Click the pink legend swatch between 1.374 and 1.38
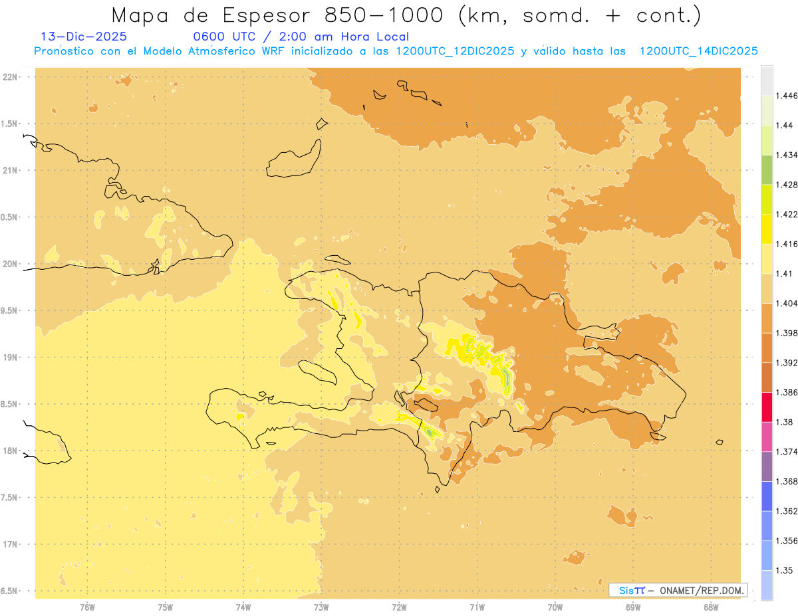Screen dimensions: 798x616 point(767,437)
